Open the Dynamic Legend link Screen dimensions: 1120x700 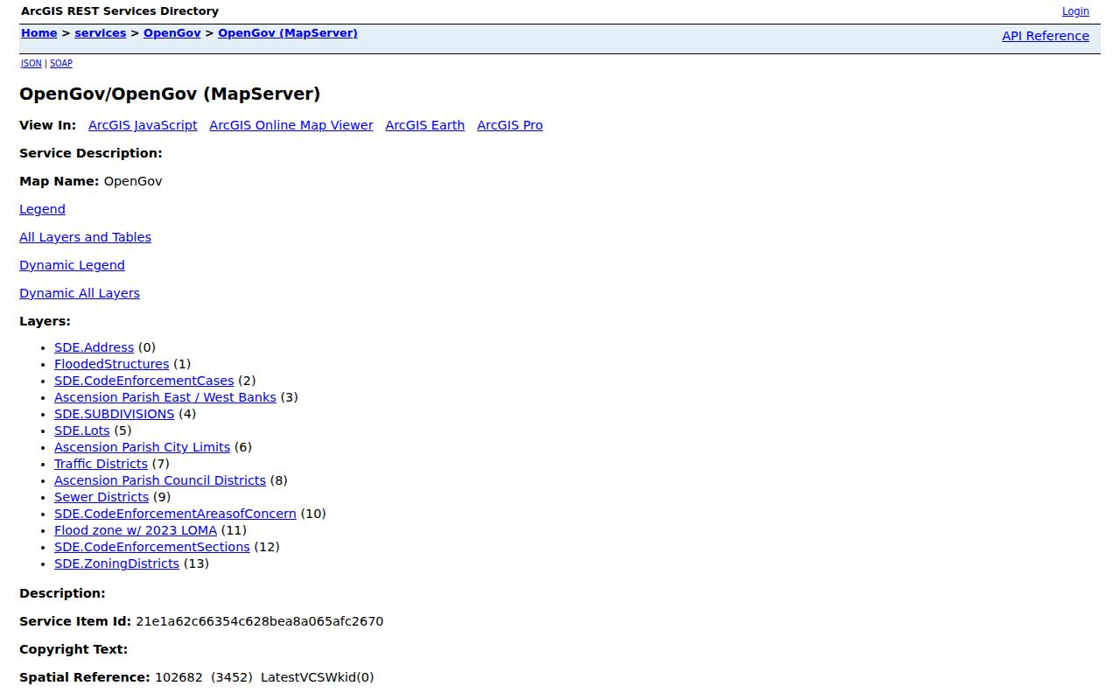[x=72, y=265]
